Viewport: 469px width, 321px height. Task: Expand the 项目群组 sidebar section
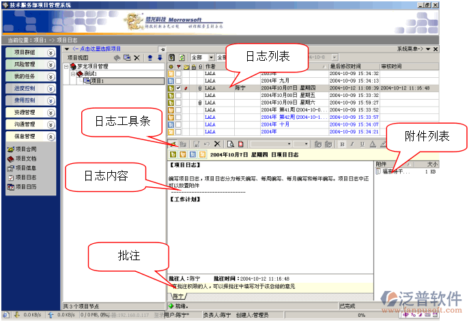coord(51,53)
